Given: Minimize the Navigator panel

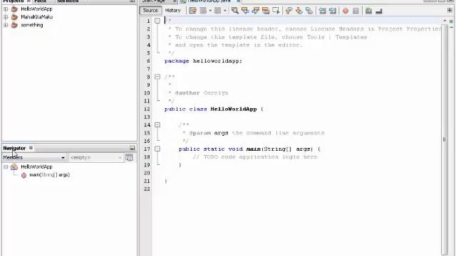Looking at the screenshot, I should click(x=132, y=148).
